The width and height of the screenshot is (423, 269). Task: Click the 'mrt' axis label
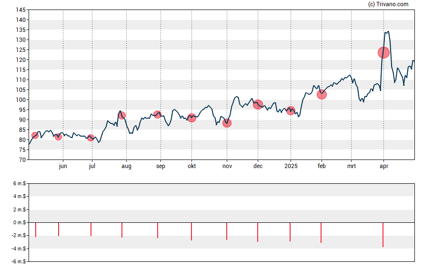351,166
